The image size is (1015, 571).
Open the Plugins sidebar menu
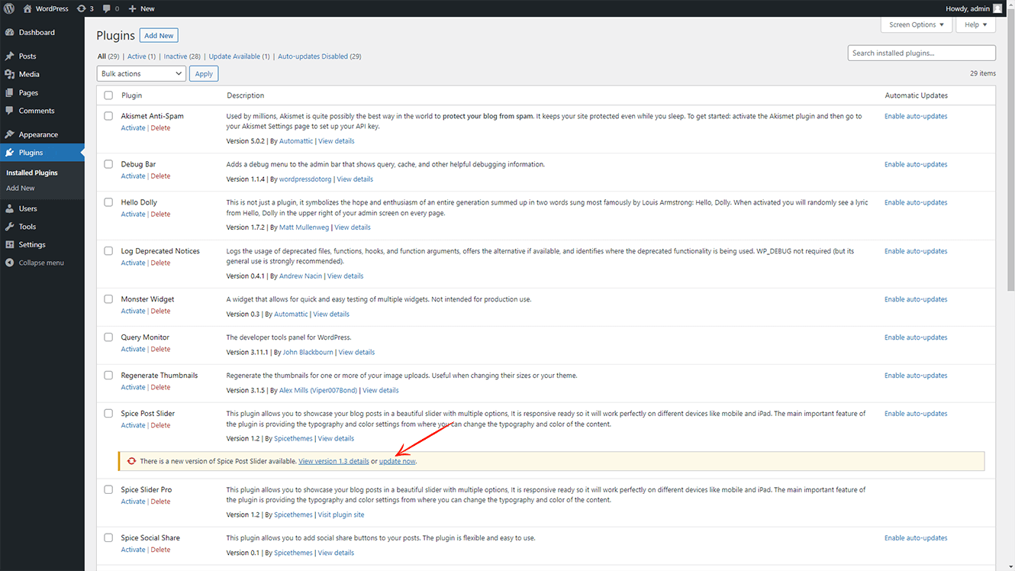tap(42, 153)
